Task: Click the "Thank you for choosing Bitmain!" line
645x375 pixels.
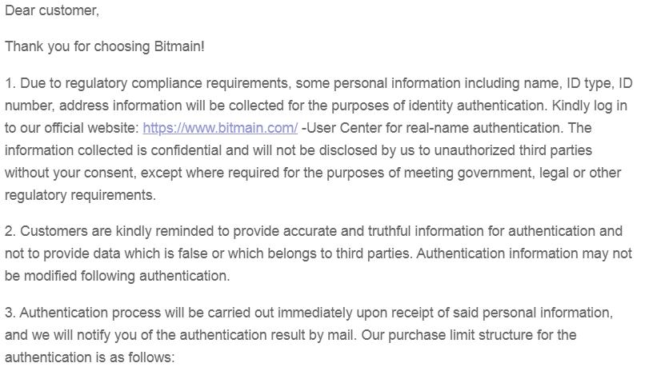Action: point(105,46)
